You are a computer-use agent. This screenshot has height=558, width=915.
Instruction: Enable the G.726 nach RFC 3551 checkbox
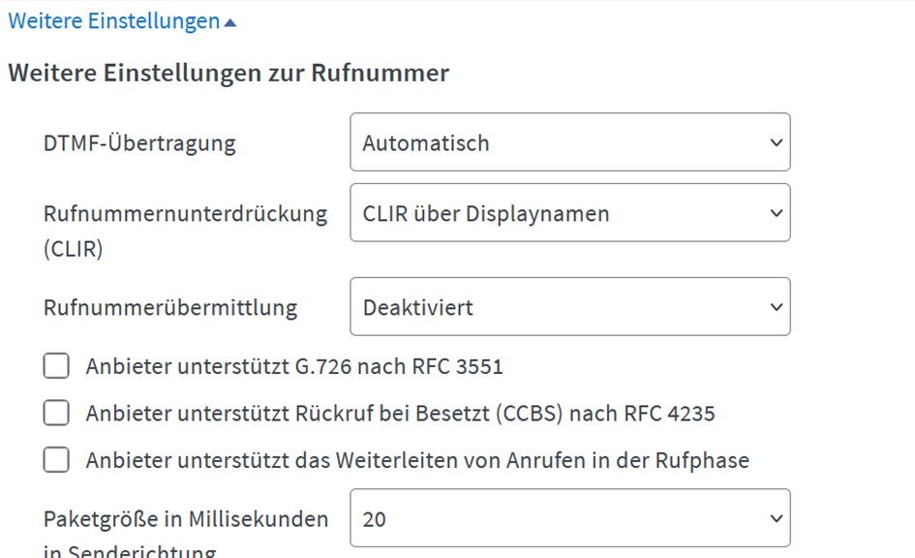[56, 366]
